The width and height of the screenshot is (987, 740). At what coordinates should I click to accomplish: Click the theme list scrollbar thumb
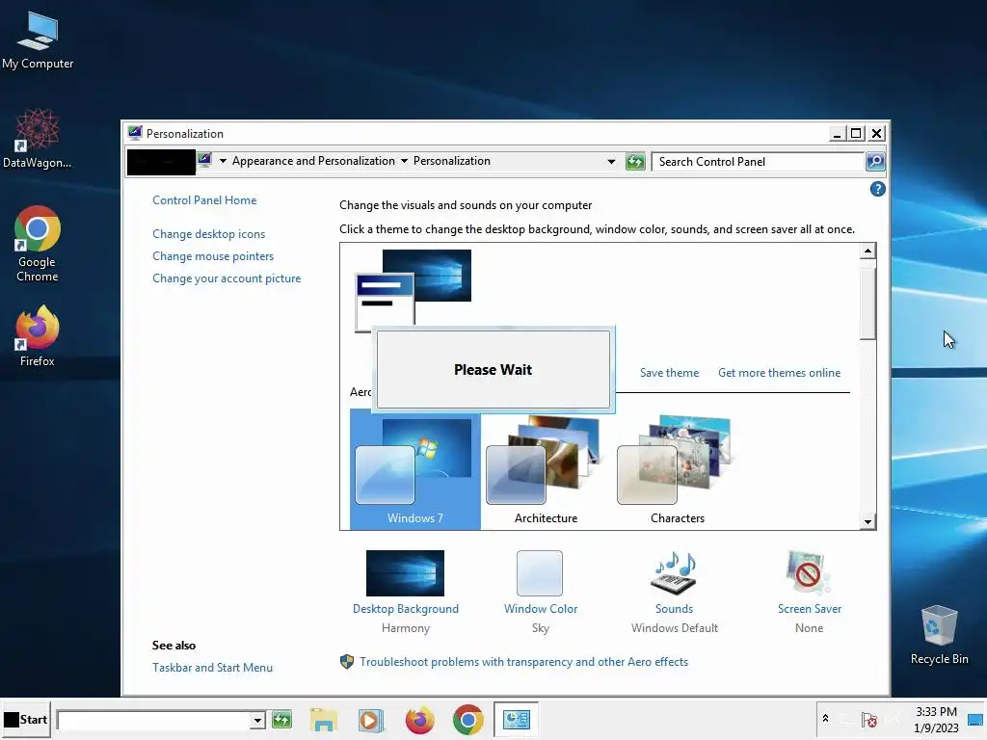[x=868, y=304]
